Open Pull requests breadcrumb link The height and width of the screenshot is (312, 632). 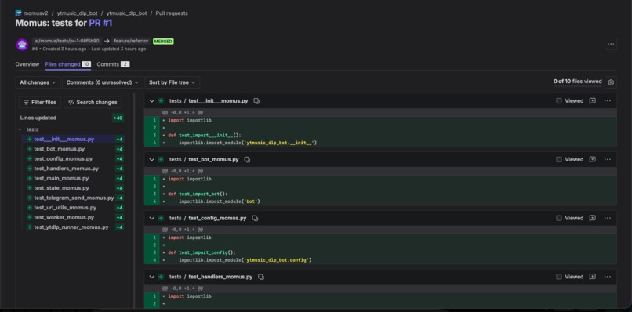coord(172,13)
